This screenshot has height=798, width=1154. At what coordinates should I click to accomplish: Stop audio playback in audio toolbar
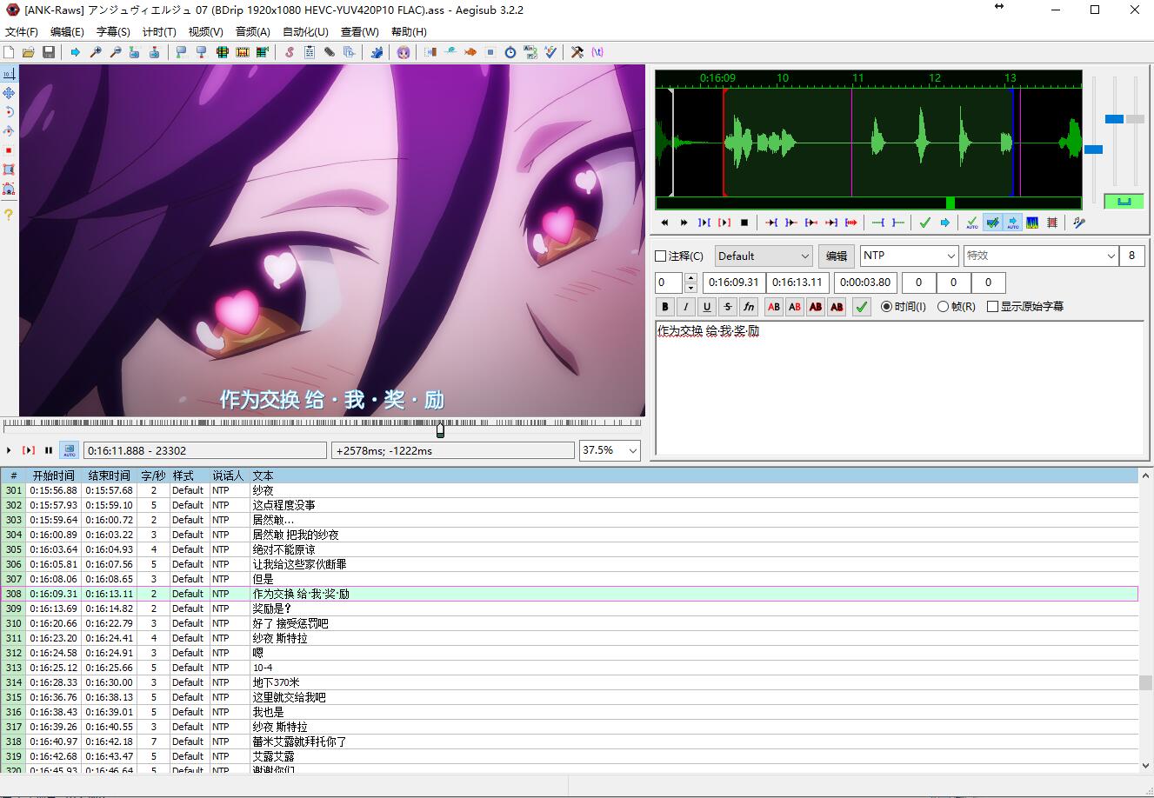pyautogui.click(x=744, y=223)
